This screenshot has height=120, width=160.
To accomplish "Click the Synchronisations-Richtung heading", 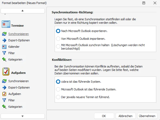I will coord(72,12).
